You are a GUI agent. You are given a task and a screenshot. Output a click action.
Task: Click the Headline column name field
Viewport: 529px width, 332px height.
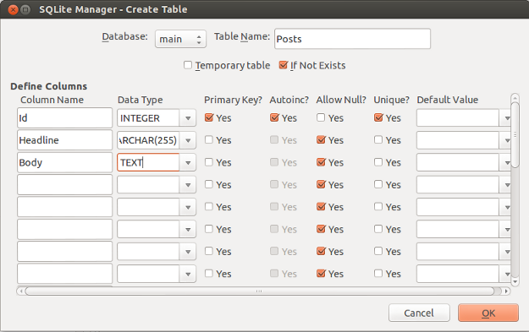65,140
